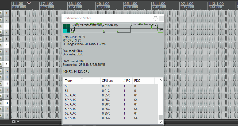Screen dimensions: 238x126
Task: Select the 58: AUX row
Action: [111, 109]
